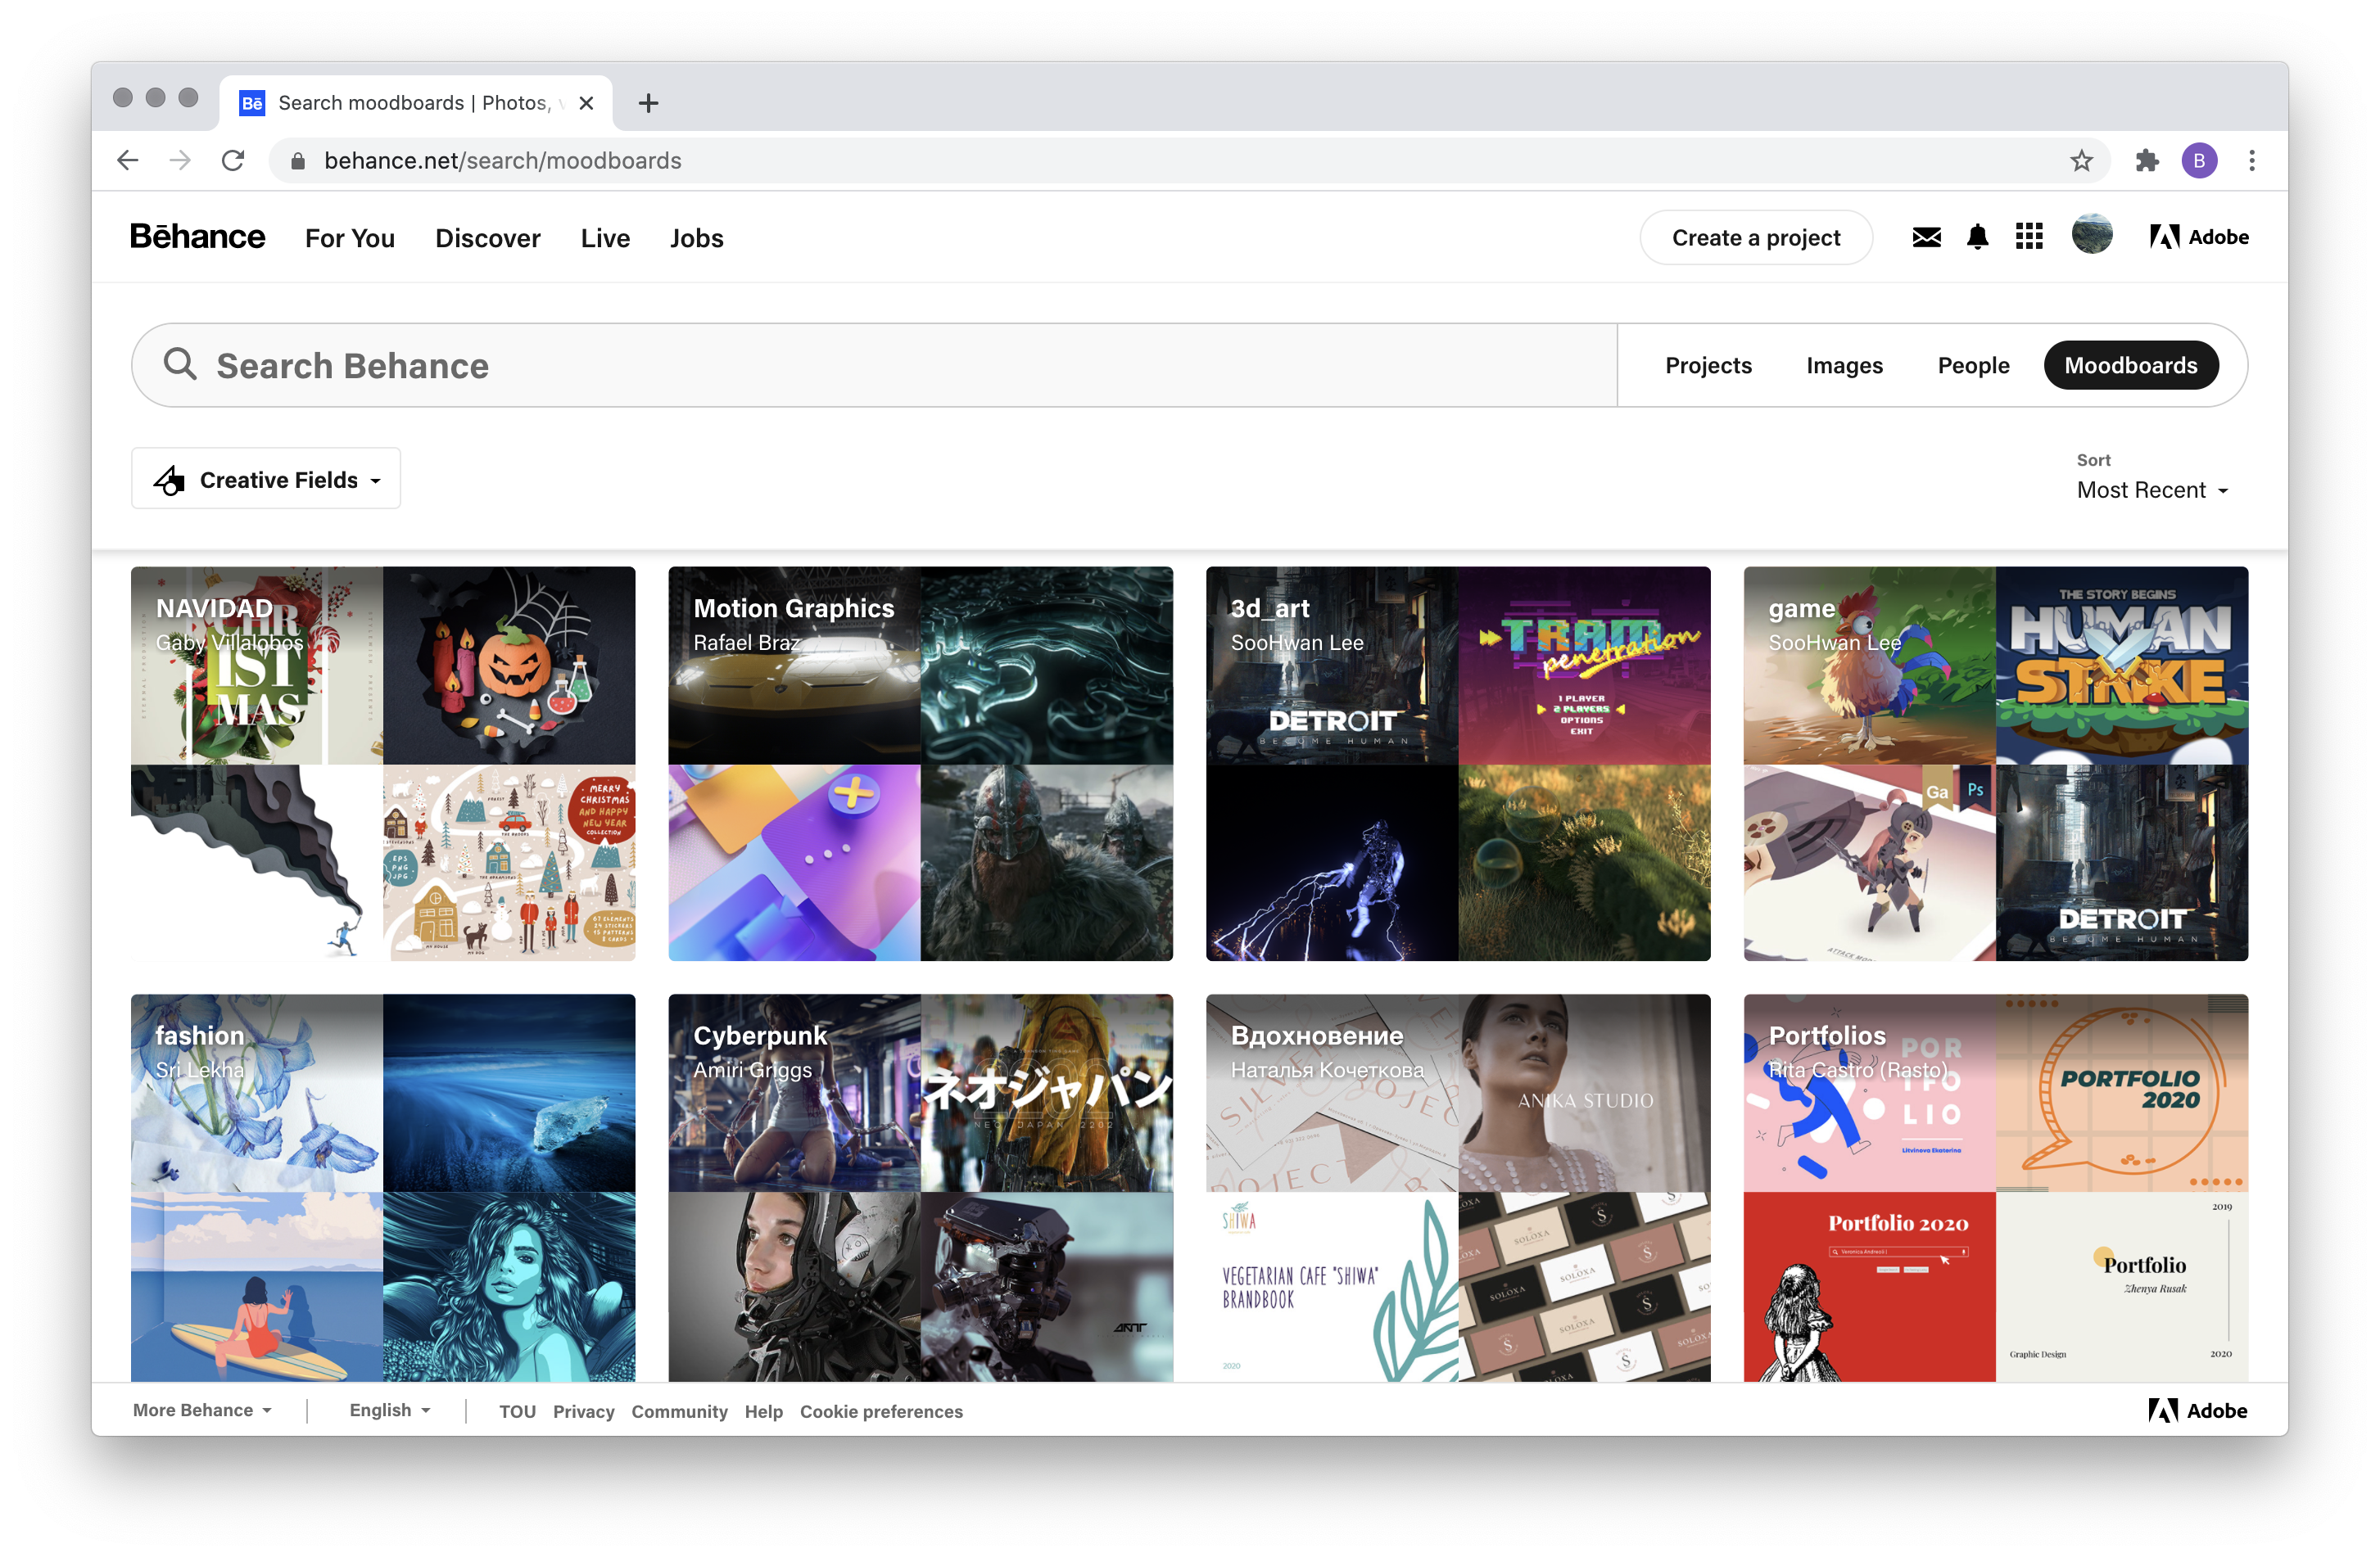
Task: Expand More Behance footer menu
Action: pyautogui.click(x=203, y=1410)
